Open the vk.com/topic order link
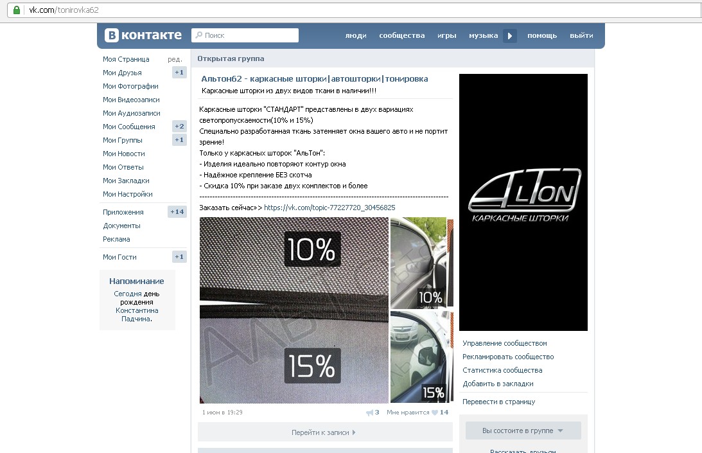The height and width of the screenshot is (453, 702). pyautogui.click(x=329, y=208)
